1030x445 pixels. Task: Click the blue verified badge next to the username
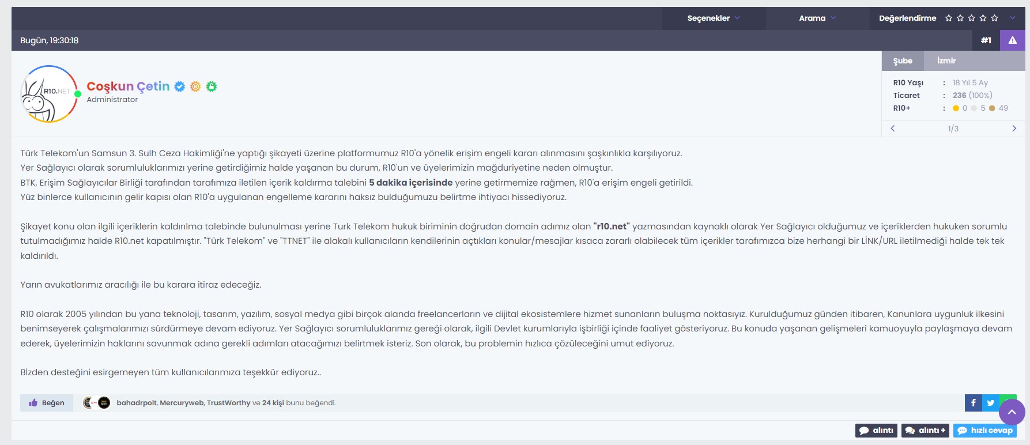(180, 86)
